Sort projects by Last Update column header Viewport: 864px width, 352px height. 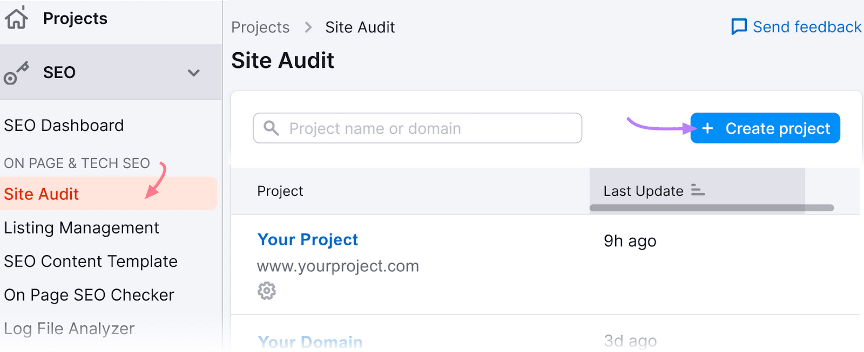click(x=643, y=191)
